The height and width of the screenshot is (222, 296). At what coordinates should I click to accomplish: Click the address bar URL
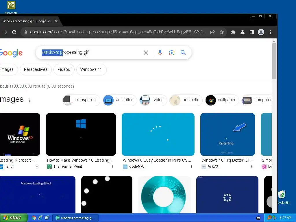pyautogui.click(x=117, y=32)
